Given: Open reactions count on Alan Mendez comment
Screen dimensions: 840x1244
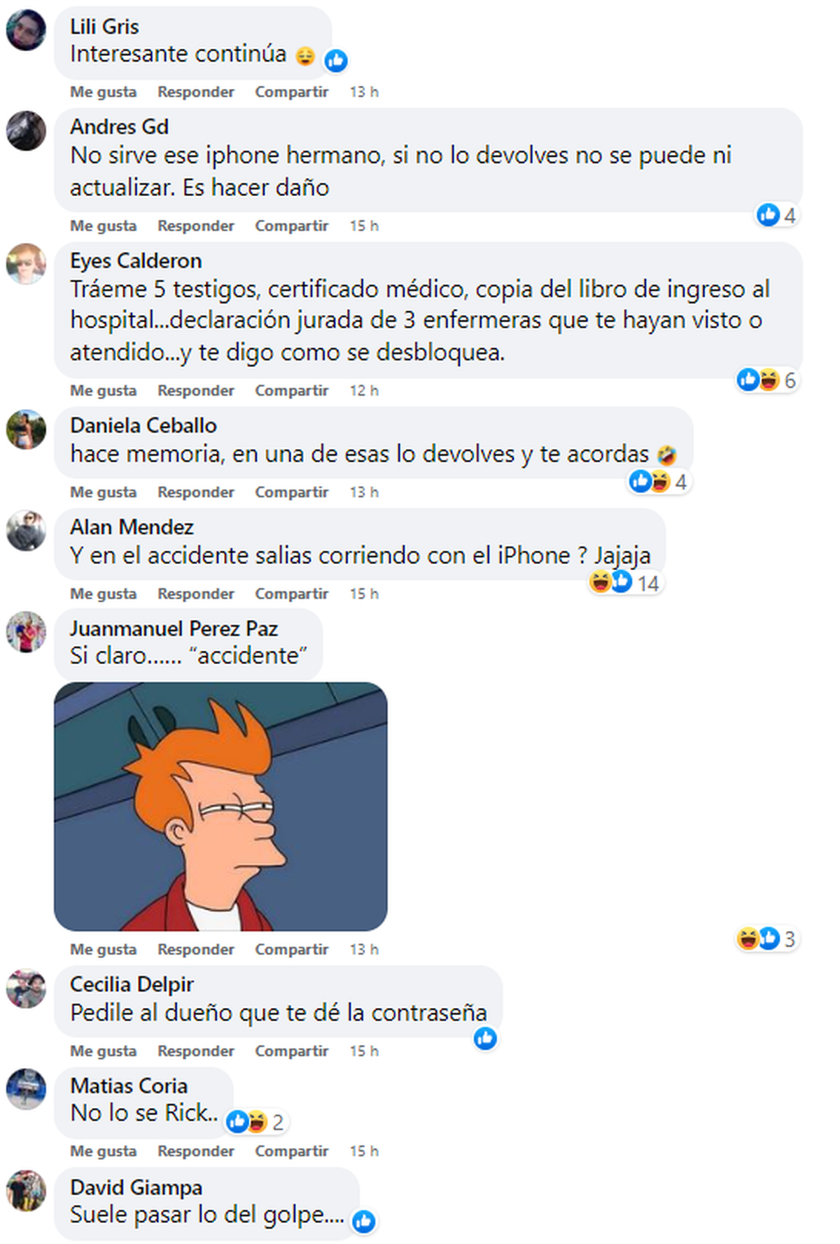Looking at the screenshot, I should point(624,582).
